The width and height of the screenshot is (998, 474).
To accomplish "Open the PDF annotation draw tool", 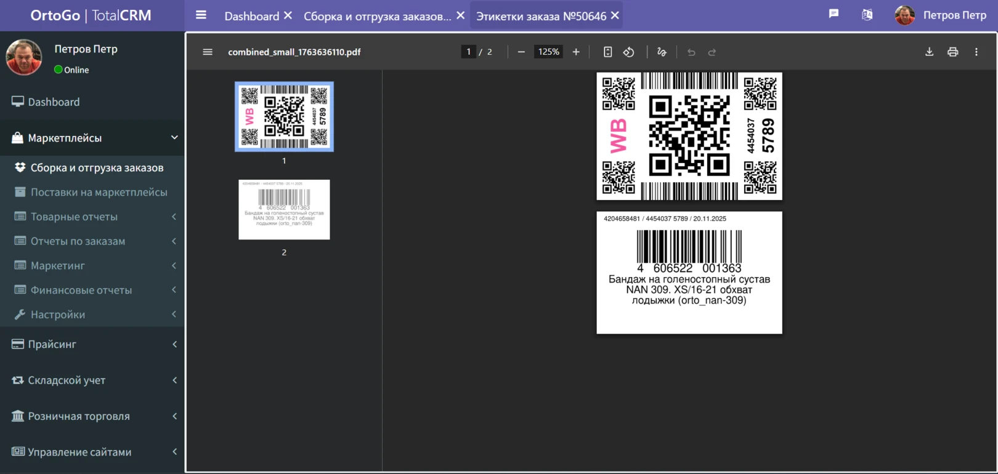I will pos(662,52).
